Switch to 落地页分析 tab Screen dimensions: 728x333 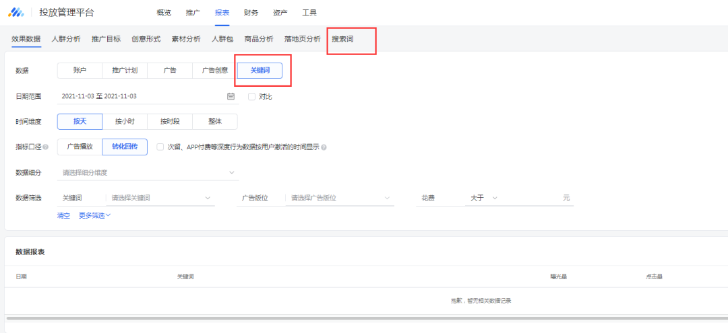303,39
